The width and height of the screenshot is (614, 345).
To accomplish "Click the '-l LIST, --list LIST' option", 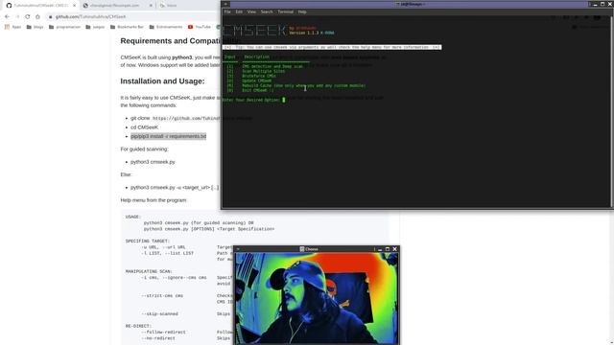I will point(168,253).
